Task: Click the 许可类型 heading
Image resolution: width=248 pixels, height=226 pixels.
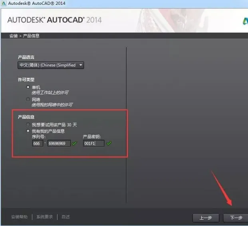Action: click(26, 80)
